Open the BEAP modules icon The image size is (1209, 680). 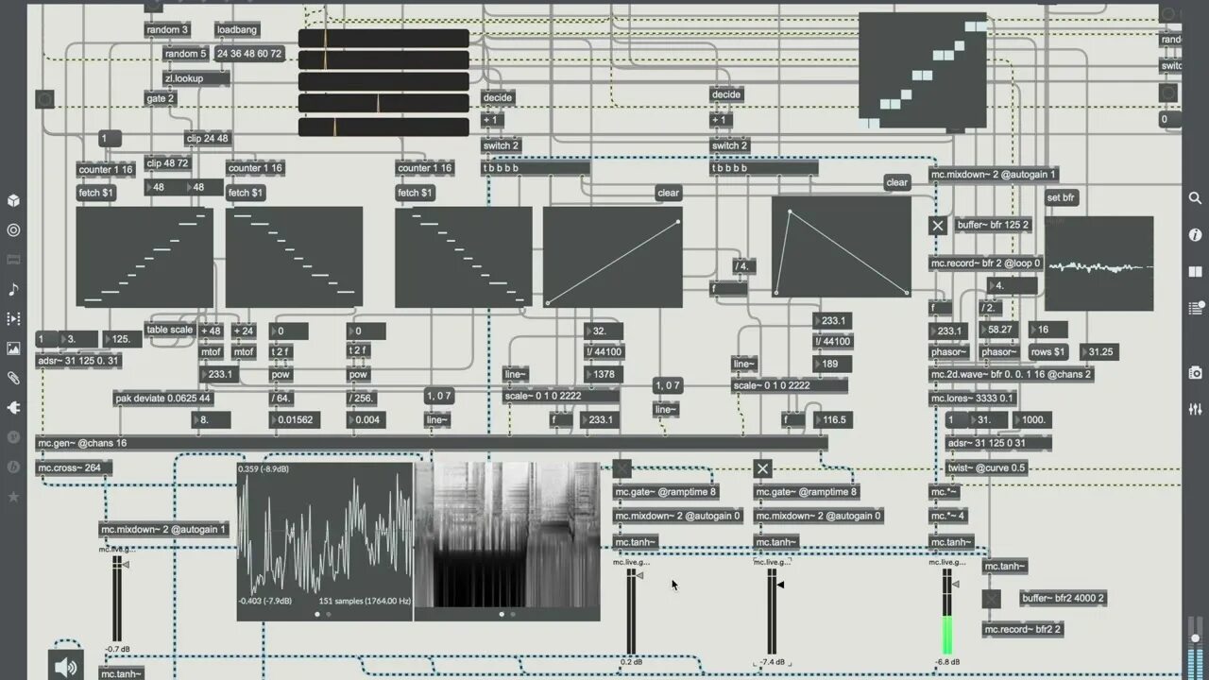click(x=13, y=467)
